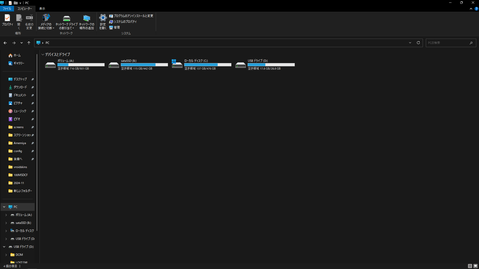Image resolution: width=479 pixels, height=269 pixels.
Task: Collapse the PC tree node
Action: click(x=4, y=207)
